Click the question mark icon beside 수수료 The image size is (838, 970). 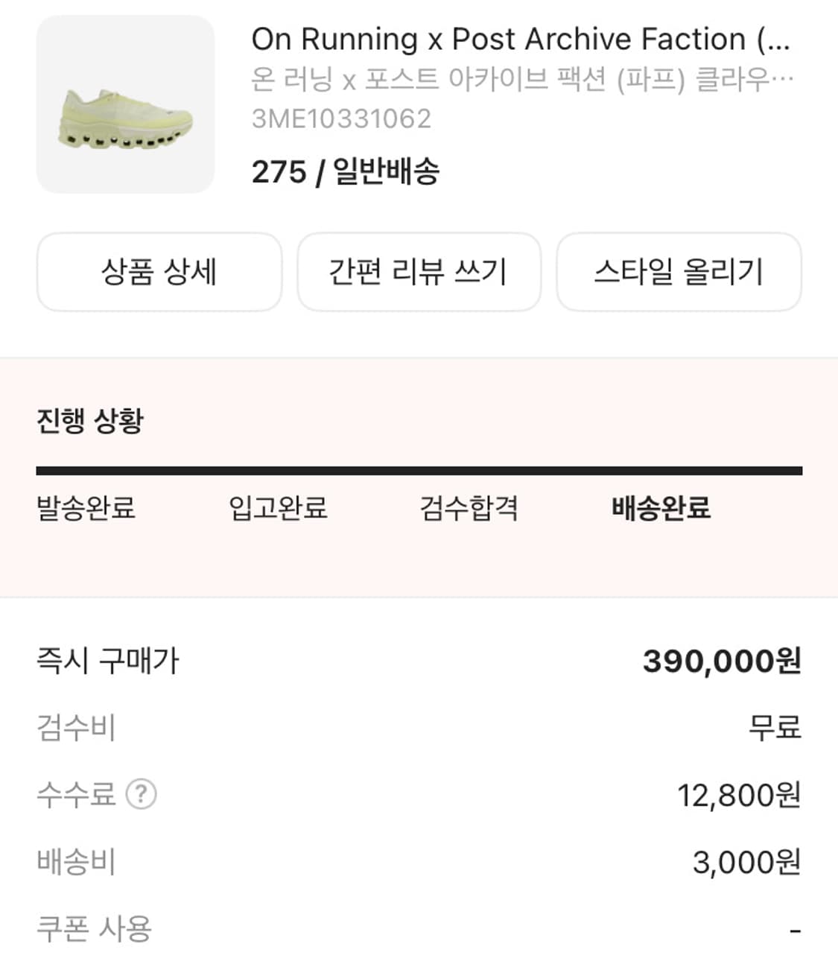(141, 794)
